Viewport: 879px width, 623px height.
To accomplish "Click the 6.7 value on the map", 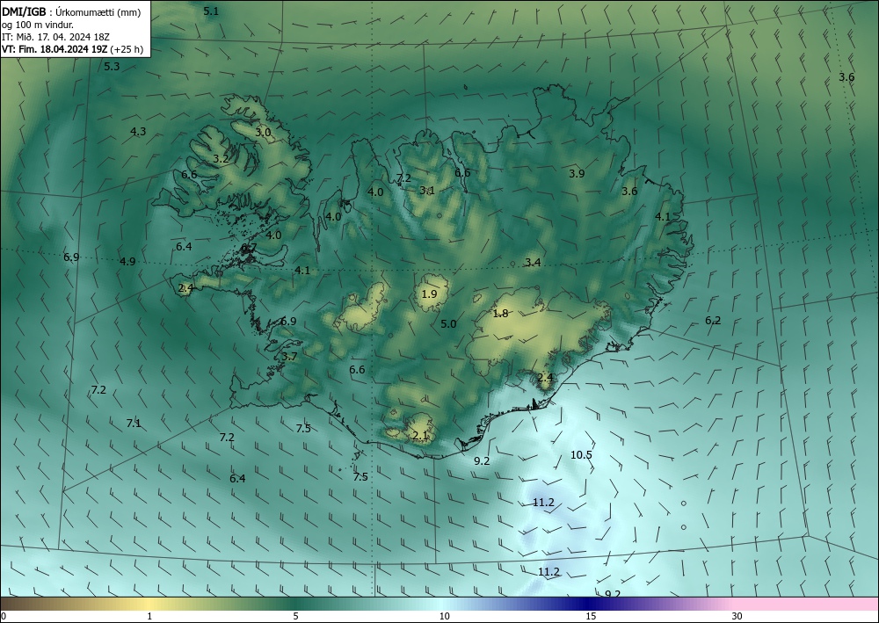I will [x=249, y=247].
